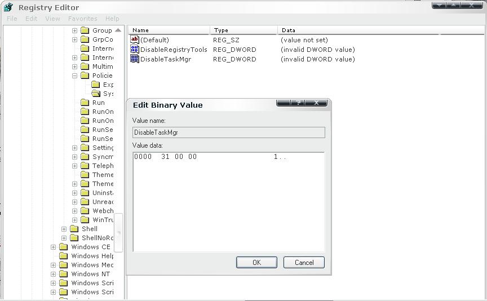Click the tree pane scroll up arrow

118,30
